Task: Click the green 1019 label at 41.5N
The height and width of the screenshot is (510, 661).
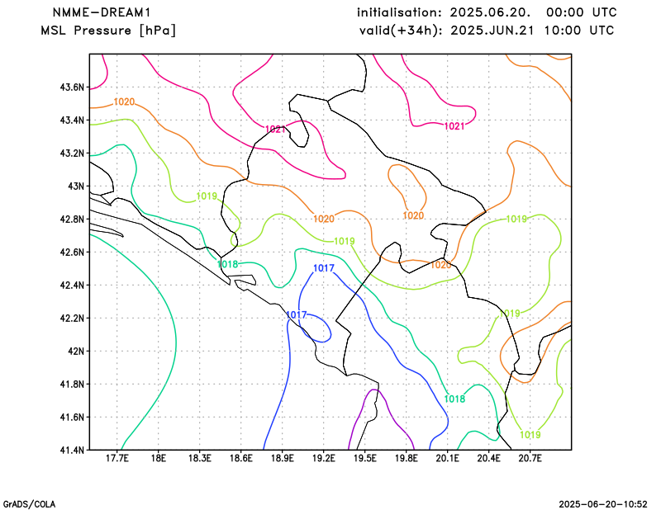Action: point(530,435)
